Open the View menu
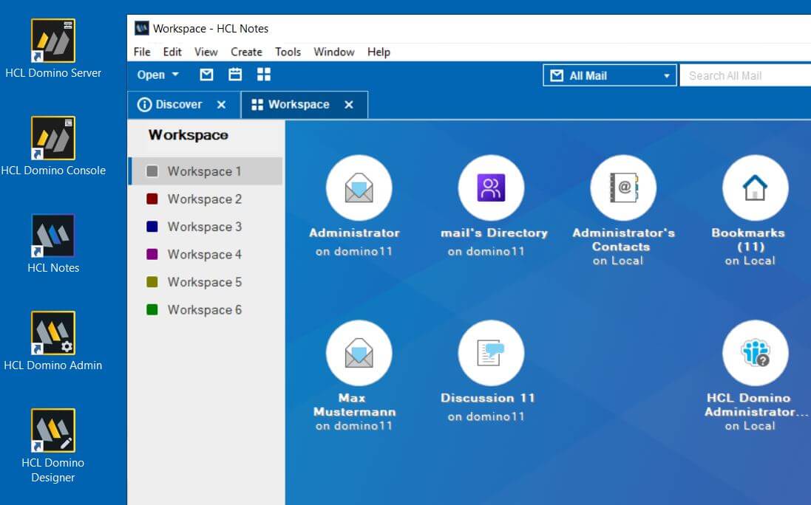 coord(206,52)
